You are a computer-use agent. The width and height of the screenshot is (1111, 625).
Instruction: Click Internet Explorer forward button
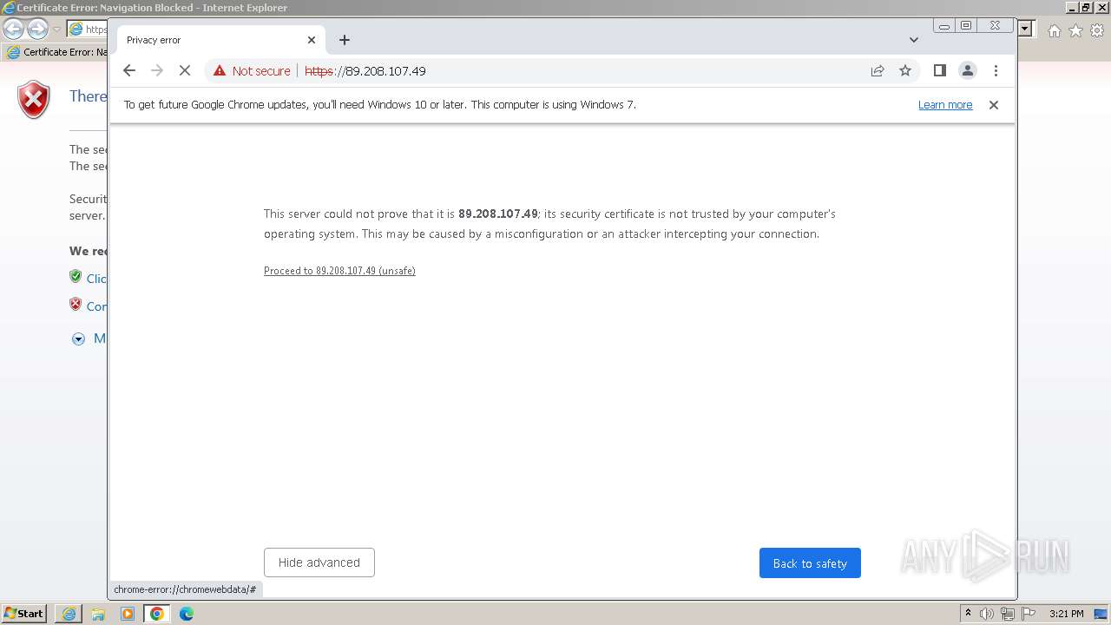37,30
